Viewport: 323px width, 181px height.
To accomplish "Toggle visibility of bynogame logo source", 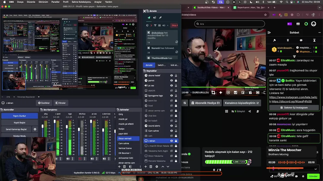I will click(x=172, y=96).
